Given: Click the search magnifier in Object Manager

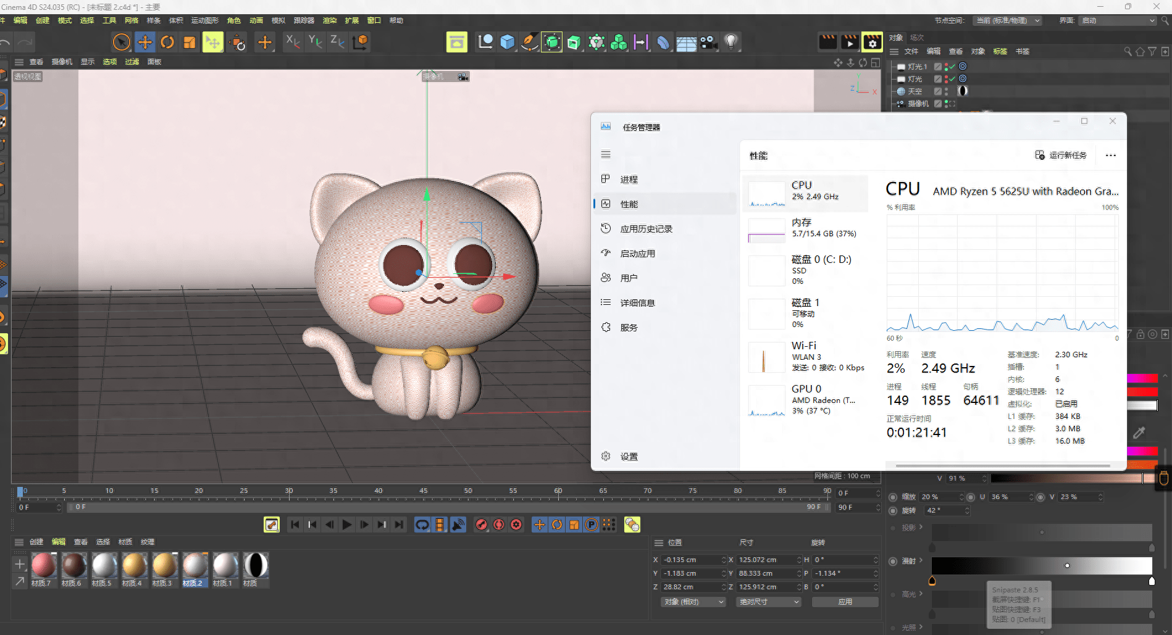Looking at the screenshot, I should pyautogui.click(x=1128, y=52).
